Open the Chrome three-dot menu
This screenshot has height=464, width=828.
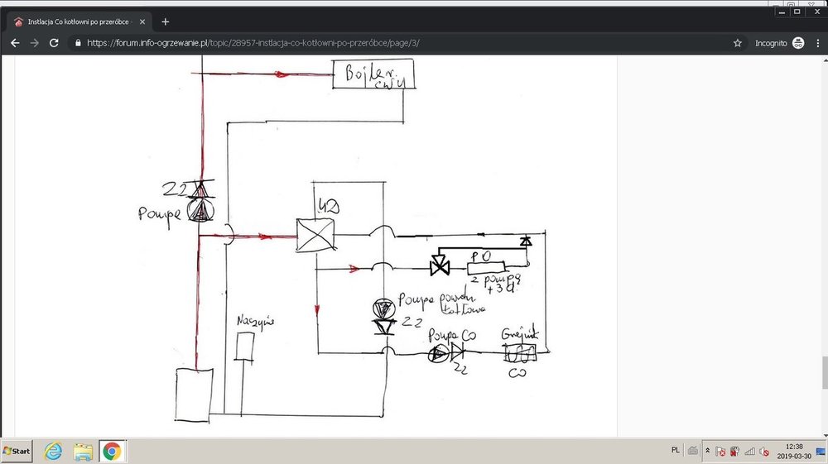816,42
